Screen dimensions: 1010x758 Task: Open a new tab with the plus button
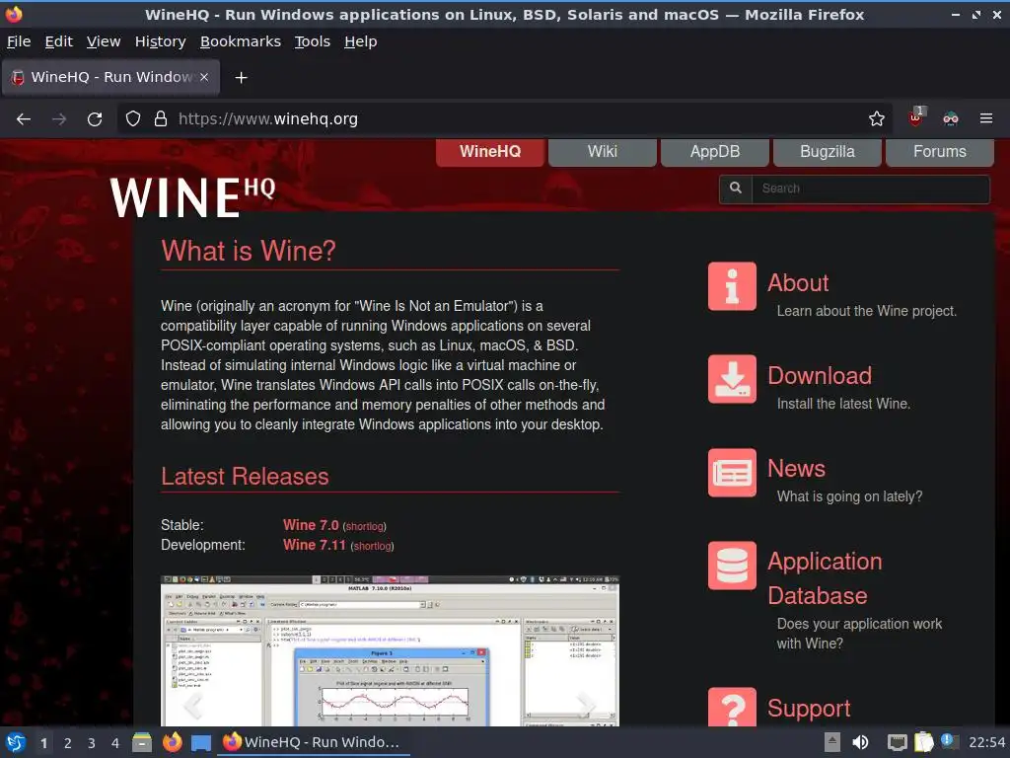pos(241,77)
